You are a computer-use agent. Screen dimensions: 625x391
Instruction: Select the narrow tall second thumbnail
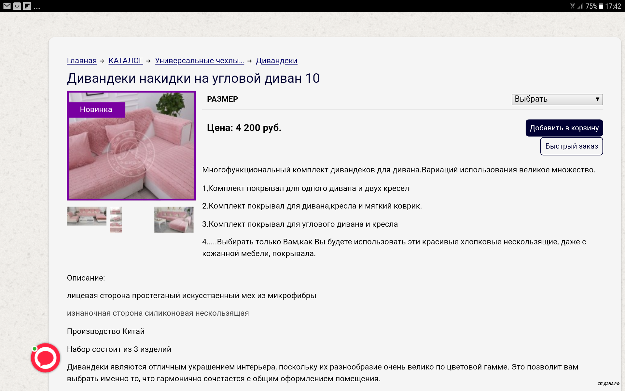116,220
